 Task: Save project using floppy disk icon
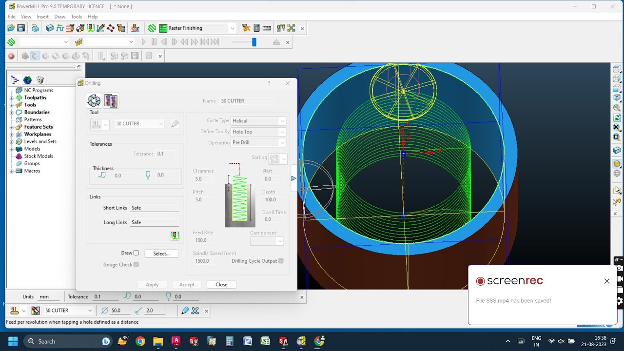(21, 28)
